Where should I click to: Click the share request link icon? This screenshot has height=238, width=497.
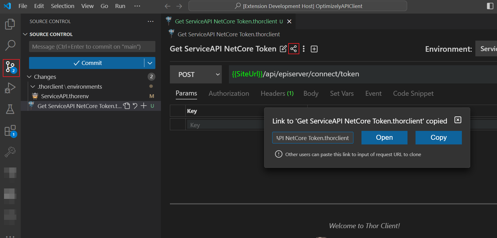(293, 49)
